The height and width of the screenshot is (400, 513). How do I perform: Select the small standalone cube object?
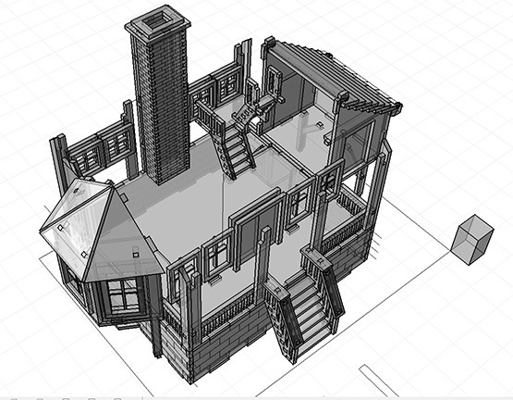pyautogui.click(x=472, y=240)
